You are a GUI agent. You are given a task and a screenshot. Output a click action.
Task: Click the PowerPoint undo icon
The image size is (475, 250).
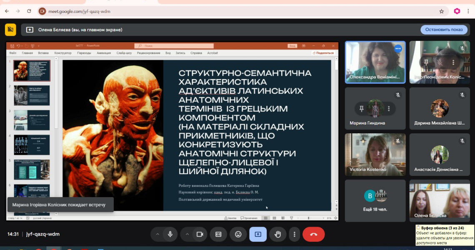18,46
